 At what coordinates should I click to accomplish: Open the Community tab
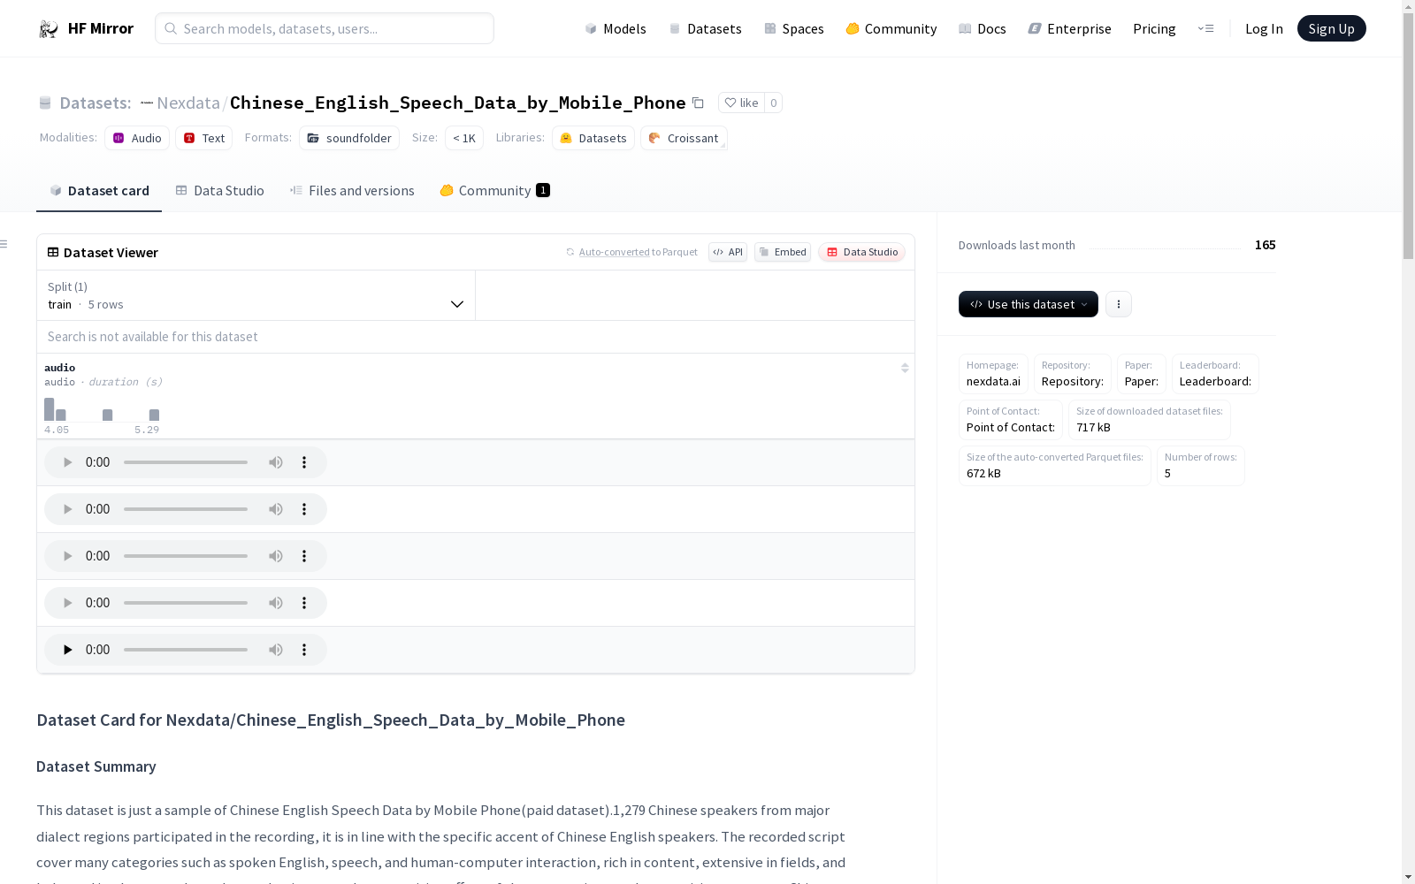point(493,190)
